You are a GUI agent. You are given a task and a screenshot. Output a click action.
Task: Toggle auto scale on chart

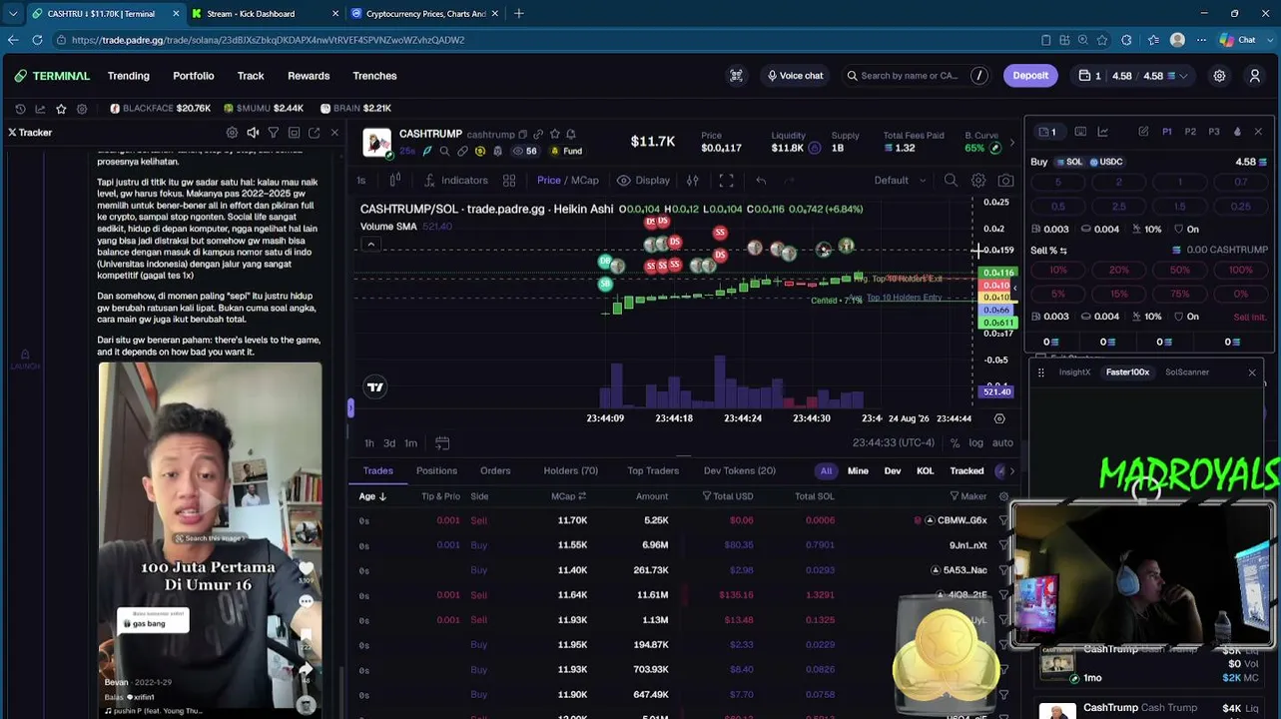click(x=1002, y=443)
